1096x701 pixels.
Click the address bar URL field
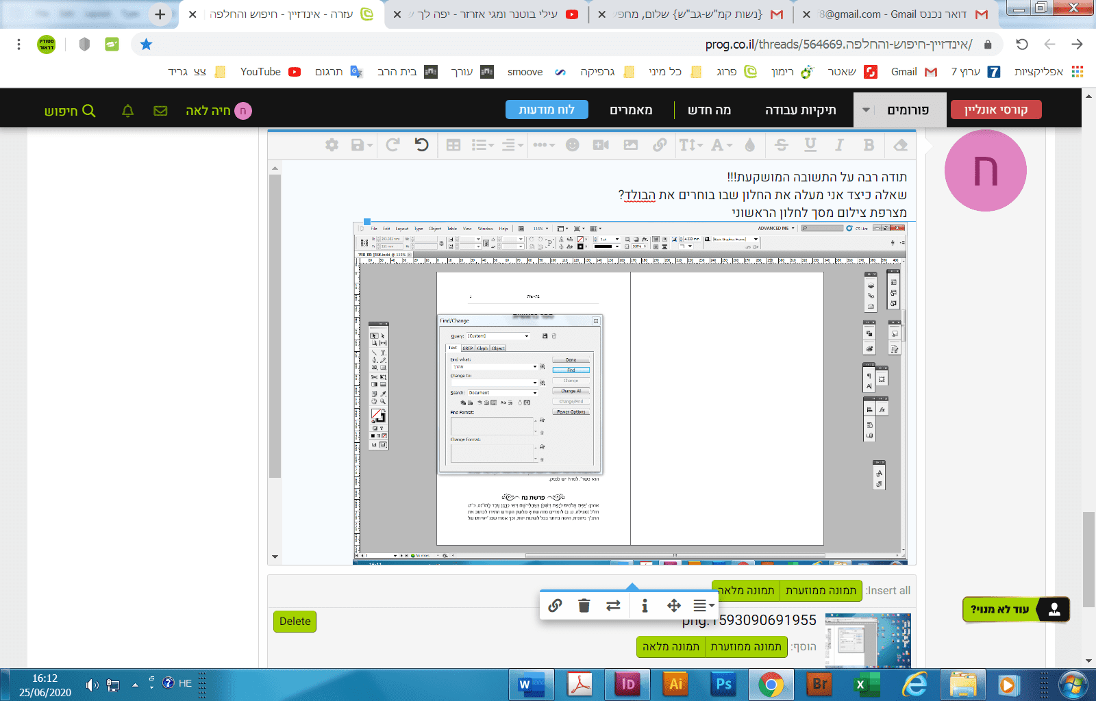pos(569,44)
